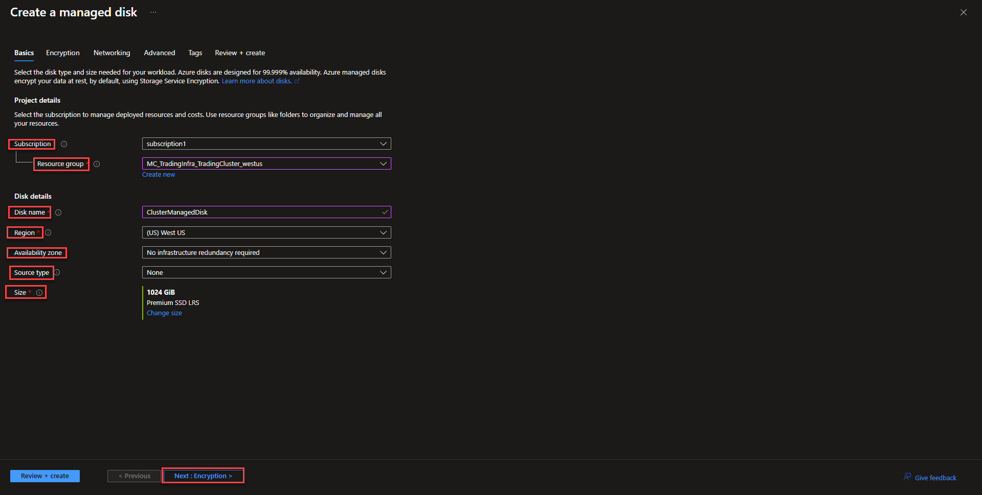Switch to the Encryption tab
982x495 pixels.
[x=63, y=53]
